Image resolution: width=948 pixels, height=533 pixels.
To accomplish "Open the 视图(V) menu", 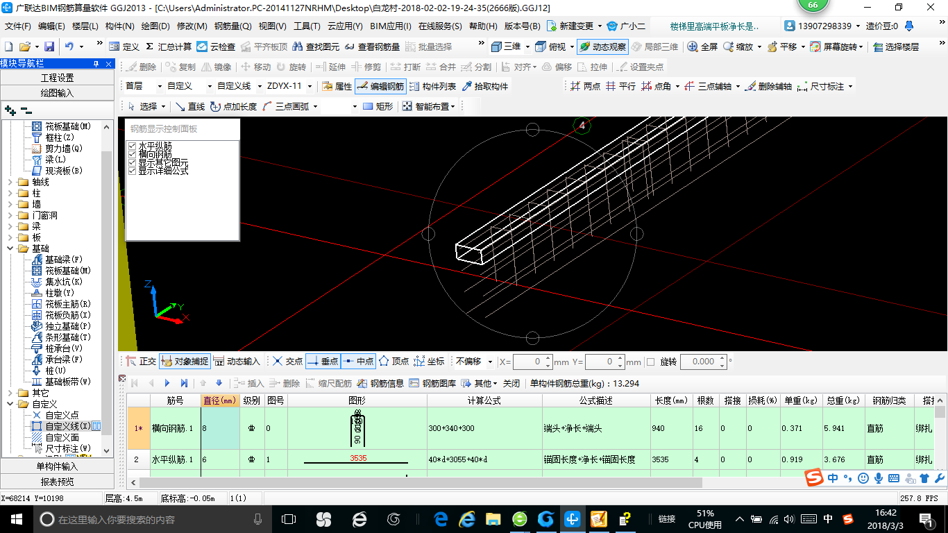I will pos(272,26).
